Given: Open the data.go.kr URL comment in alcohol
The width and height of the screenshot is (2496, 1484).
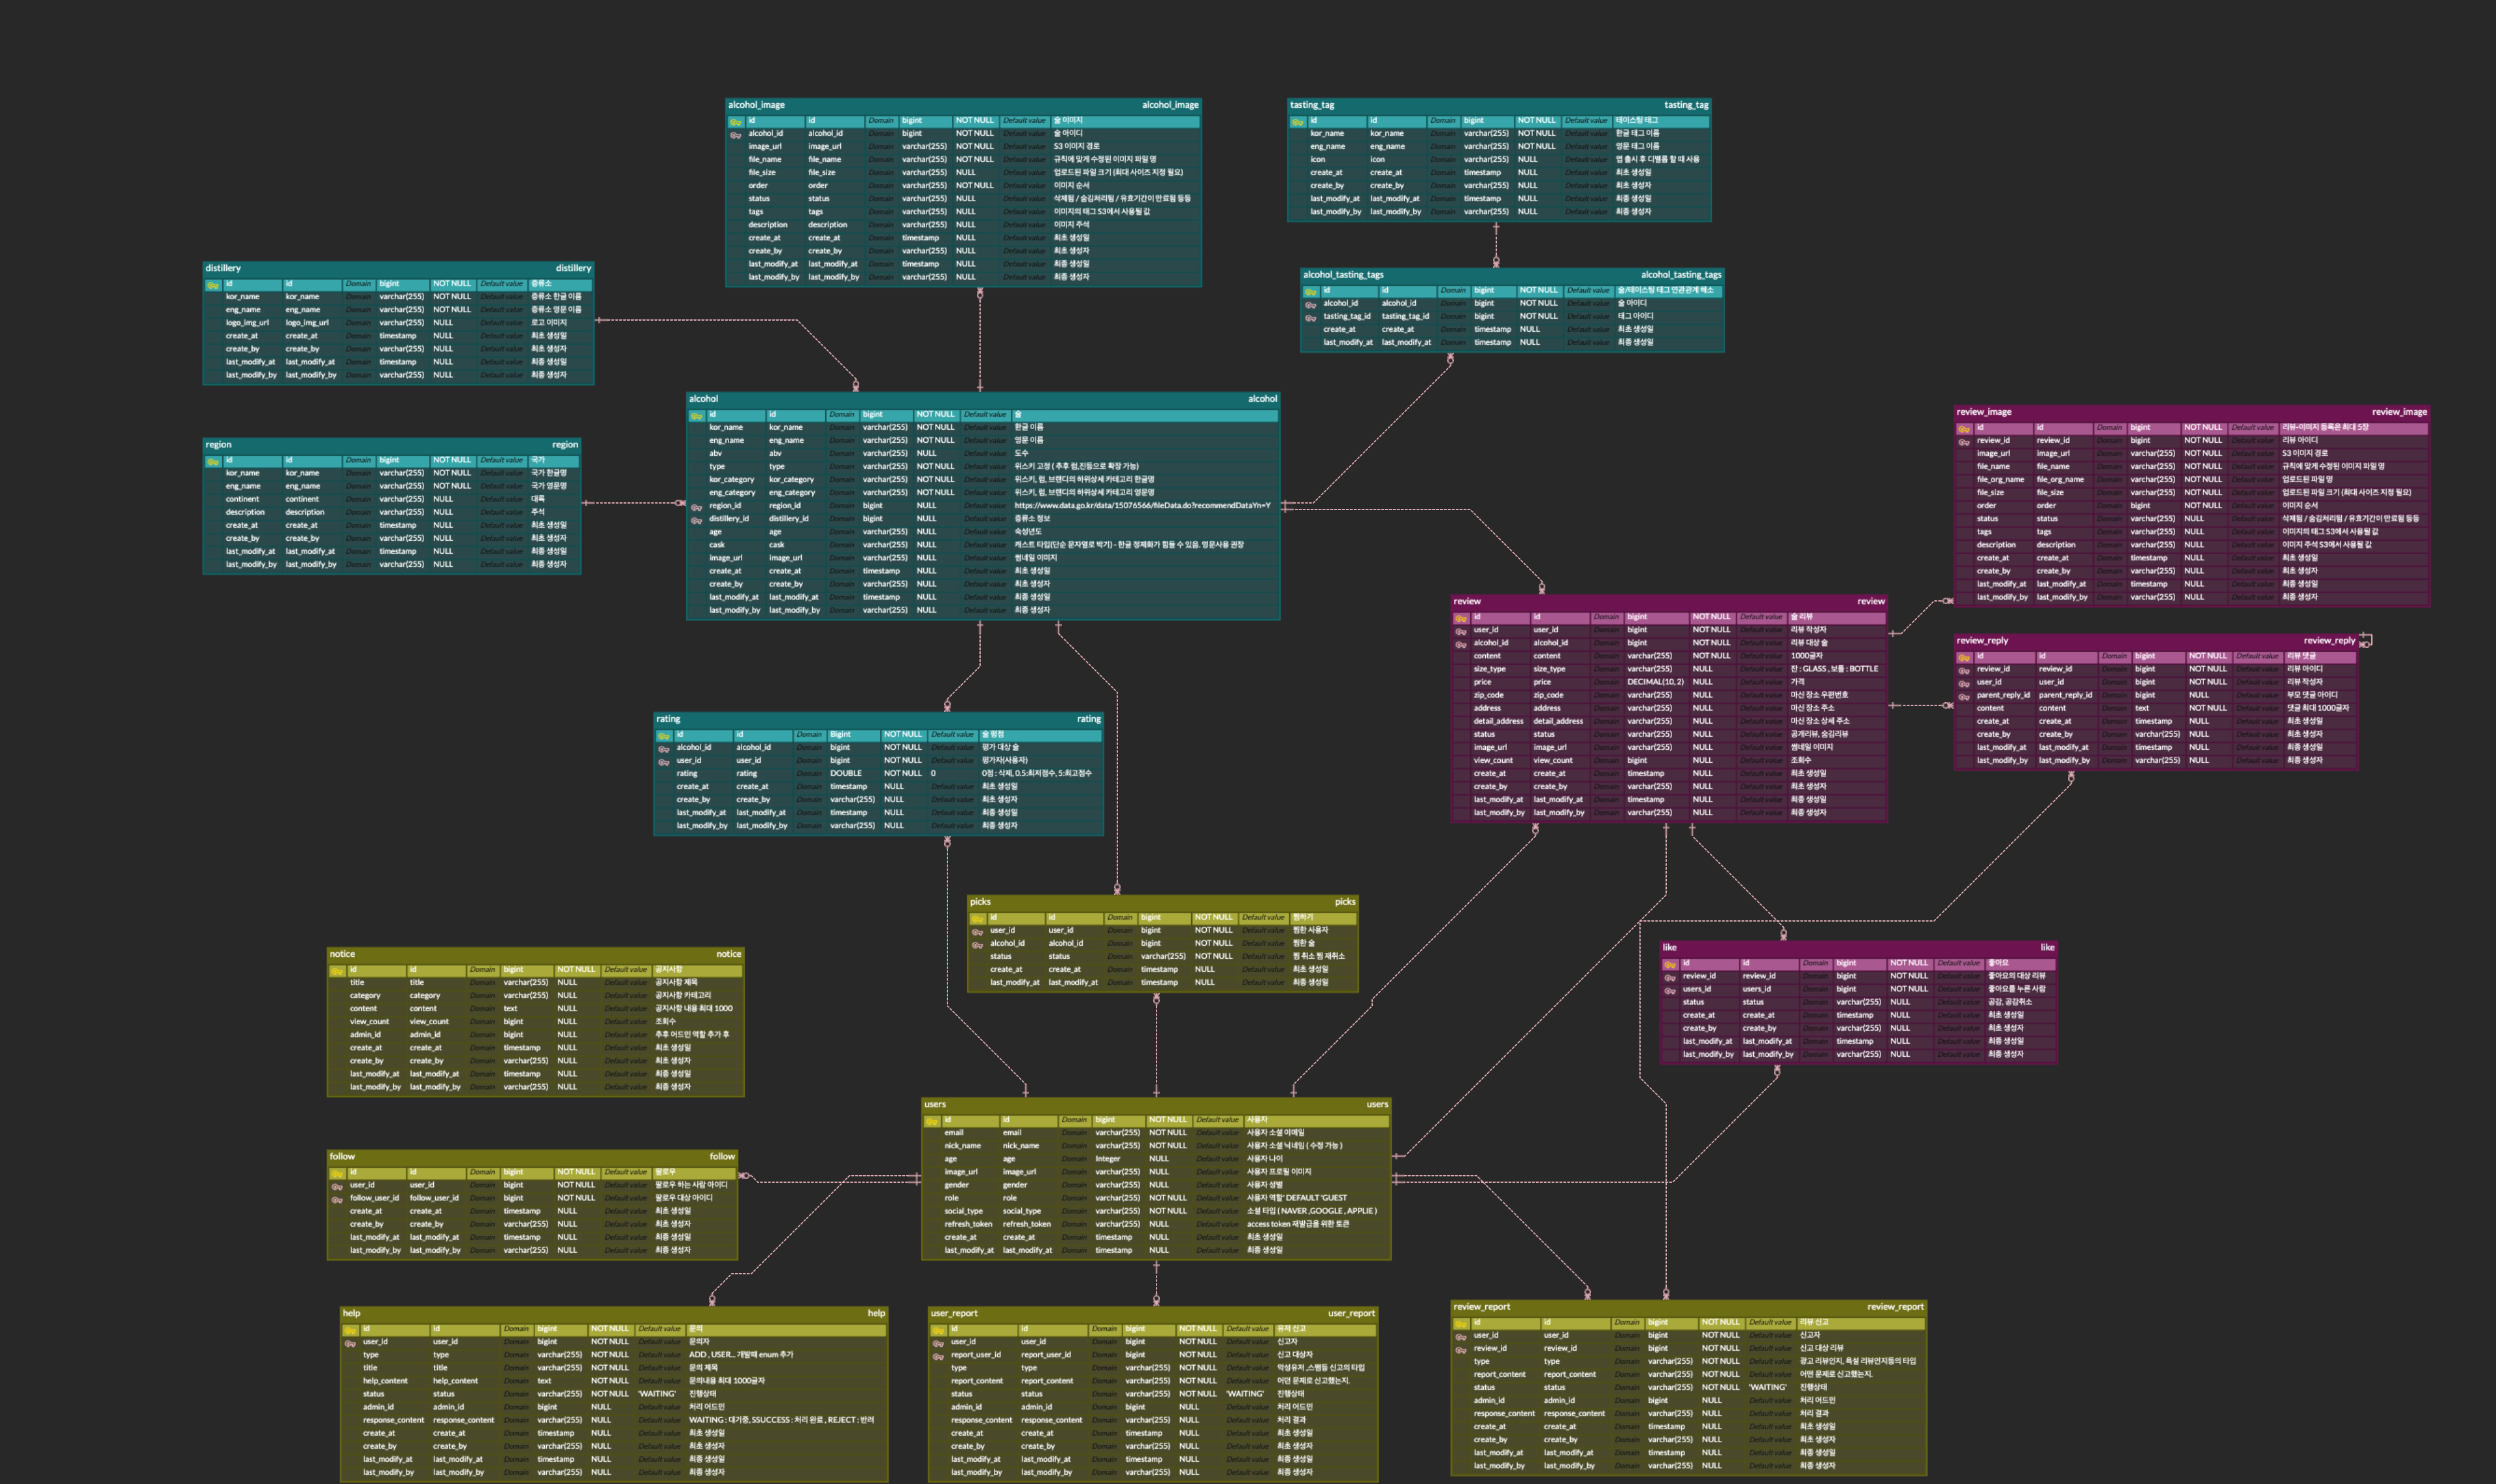Looking at the screenshot, I should point(1141,506).
